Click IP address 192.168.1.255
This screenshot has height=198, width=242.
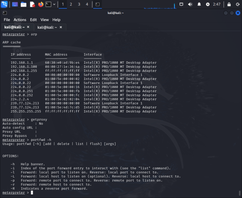[24, 71]
